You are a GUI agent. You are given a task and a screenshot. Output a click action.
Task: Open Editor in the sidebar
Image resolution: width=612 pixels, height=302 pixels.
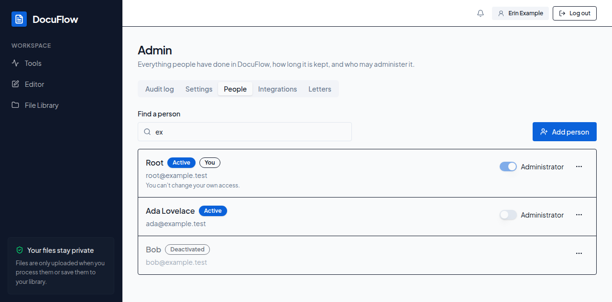point(61,84)
